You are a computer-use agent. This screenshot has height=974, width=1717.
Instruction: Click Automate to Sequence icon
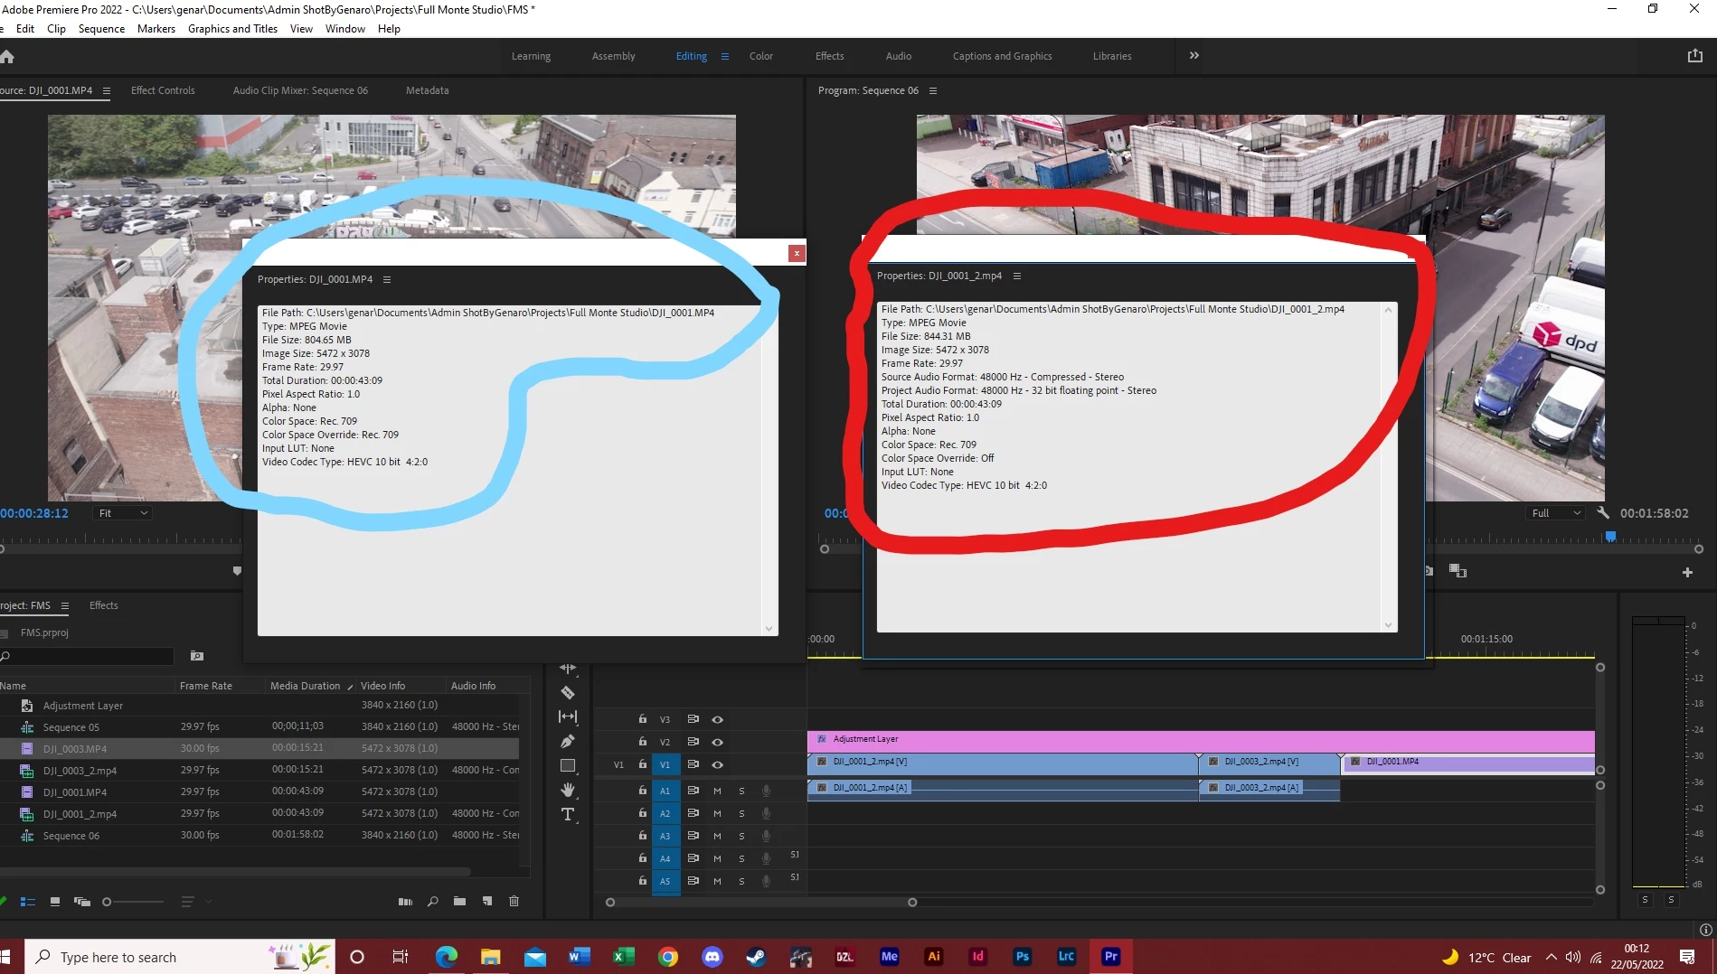[x=406, y=902]
